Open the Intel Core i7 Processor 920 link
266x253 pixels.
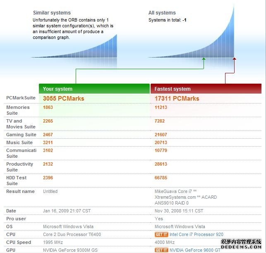click(x=197, y=234)
